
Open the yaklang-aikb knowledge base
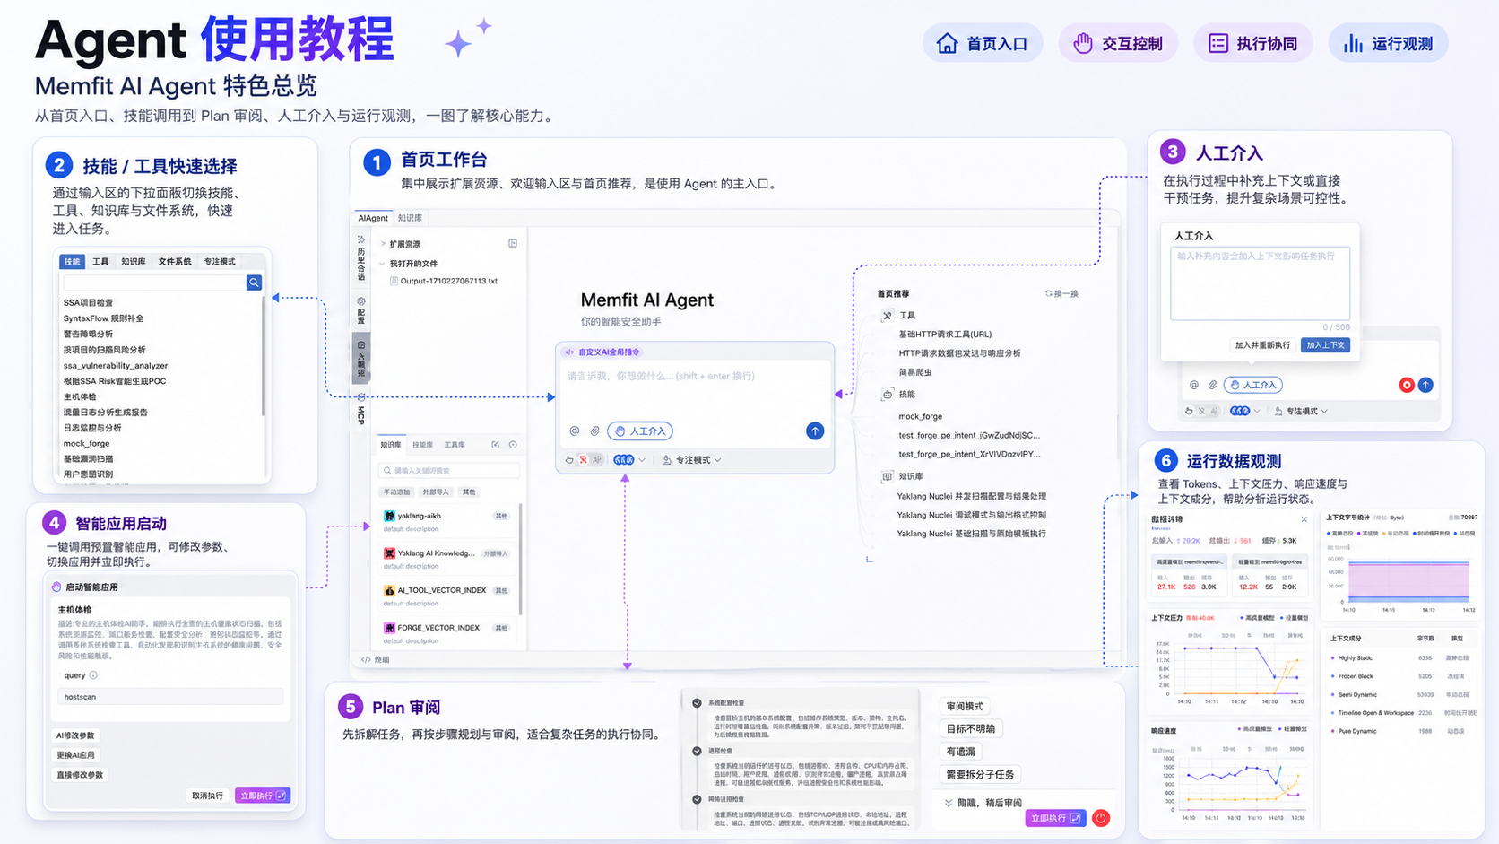446,520
